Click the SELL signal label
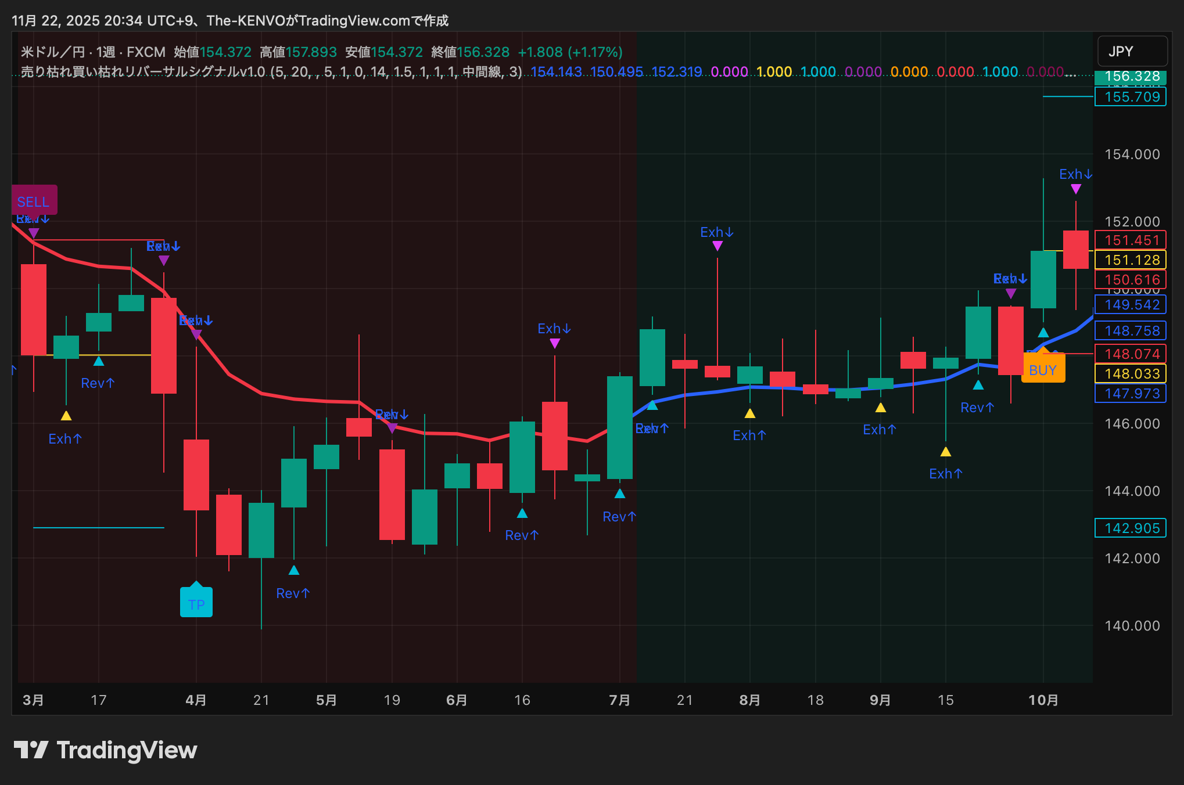This screenshot has width=1184, height=785. coord(34,201)
